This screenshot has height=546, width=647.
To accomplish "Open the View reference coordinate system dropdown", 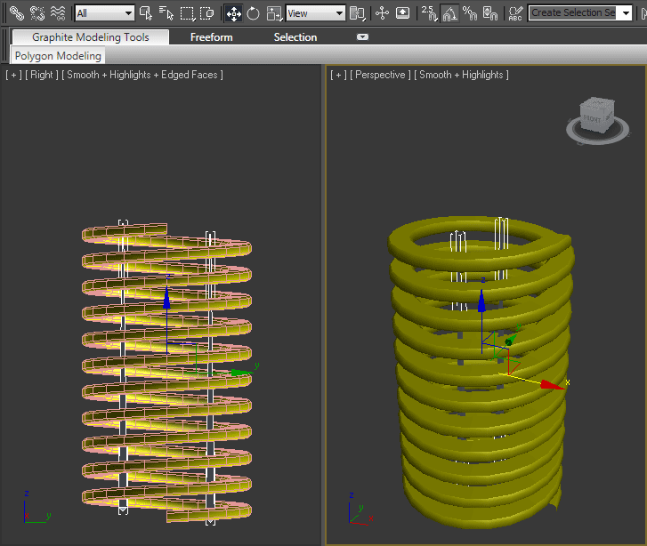I will pyautogui.click(x=315, y=13).
